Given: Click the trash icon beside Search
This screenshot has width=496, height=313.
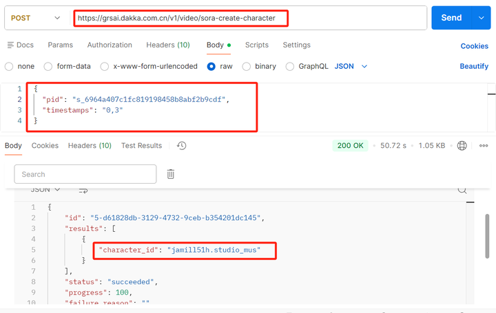Looking at the screenshot, I should coord(171,174).
